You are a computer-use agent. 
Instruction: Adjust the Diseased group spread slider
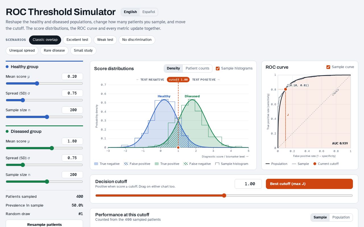coord(44,165)
